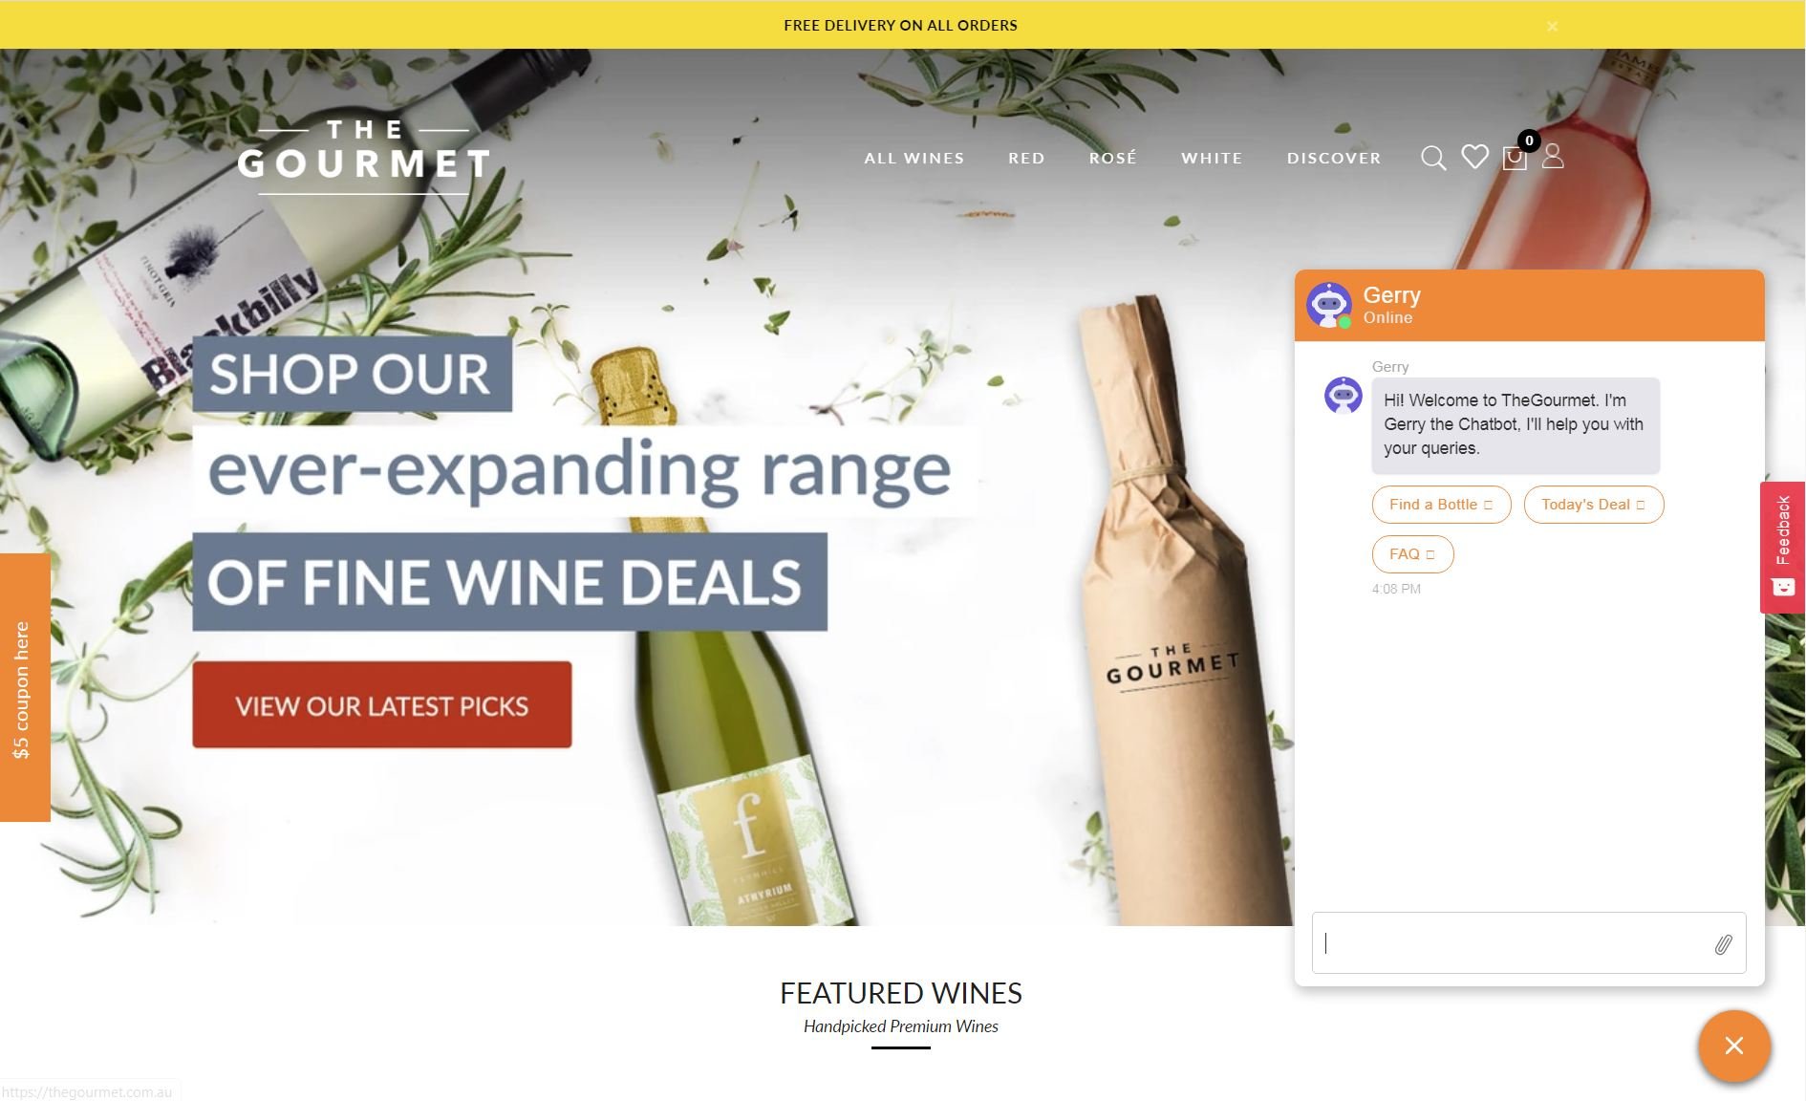1806x1101 pixels.
Task: Open the ALL WINES menu
Action: pos(914,158)
